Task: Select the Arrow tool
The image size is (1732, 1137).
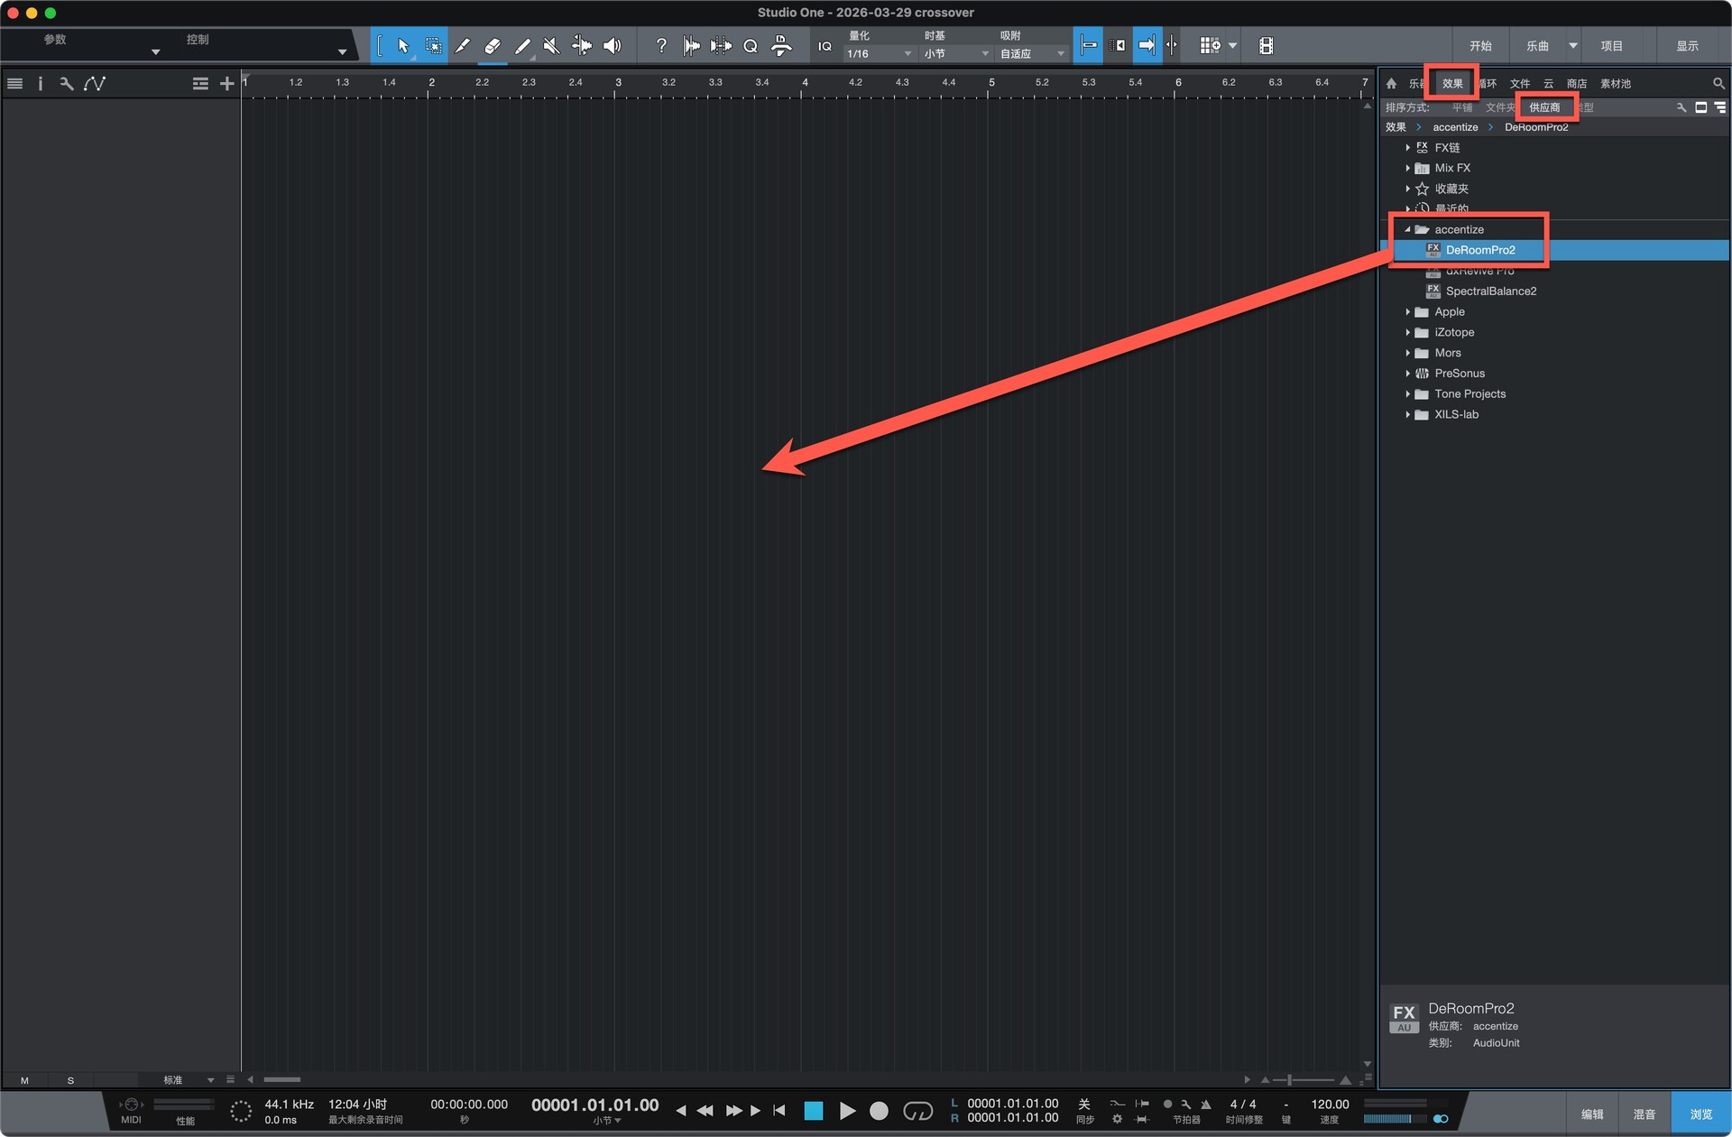Action: [x=402, y=46]
